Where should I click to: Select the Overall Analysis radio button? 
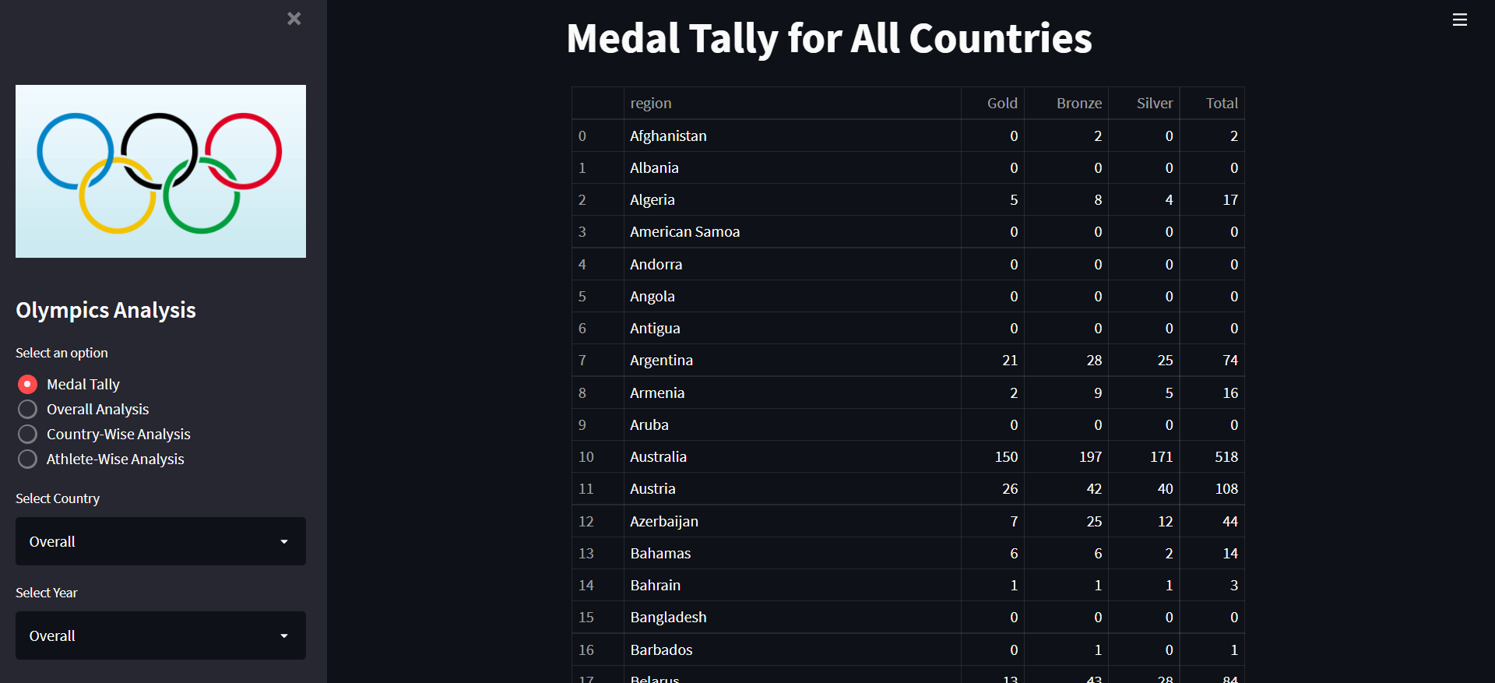pos(27,409)
